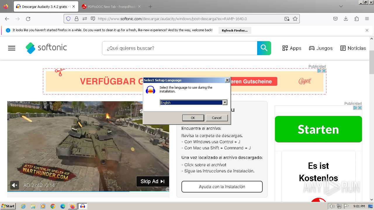Go back with Firefox back arrow
The height and width of the screenshot is (210, 374).
point(7,19)
